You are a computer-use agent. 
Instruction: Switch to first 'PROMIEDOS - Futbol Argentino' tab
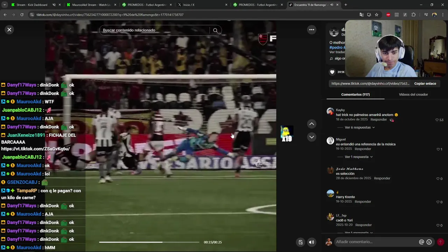point(147,5)
